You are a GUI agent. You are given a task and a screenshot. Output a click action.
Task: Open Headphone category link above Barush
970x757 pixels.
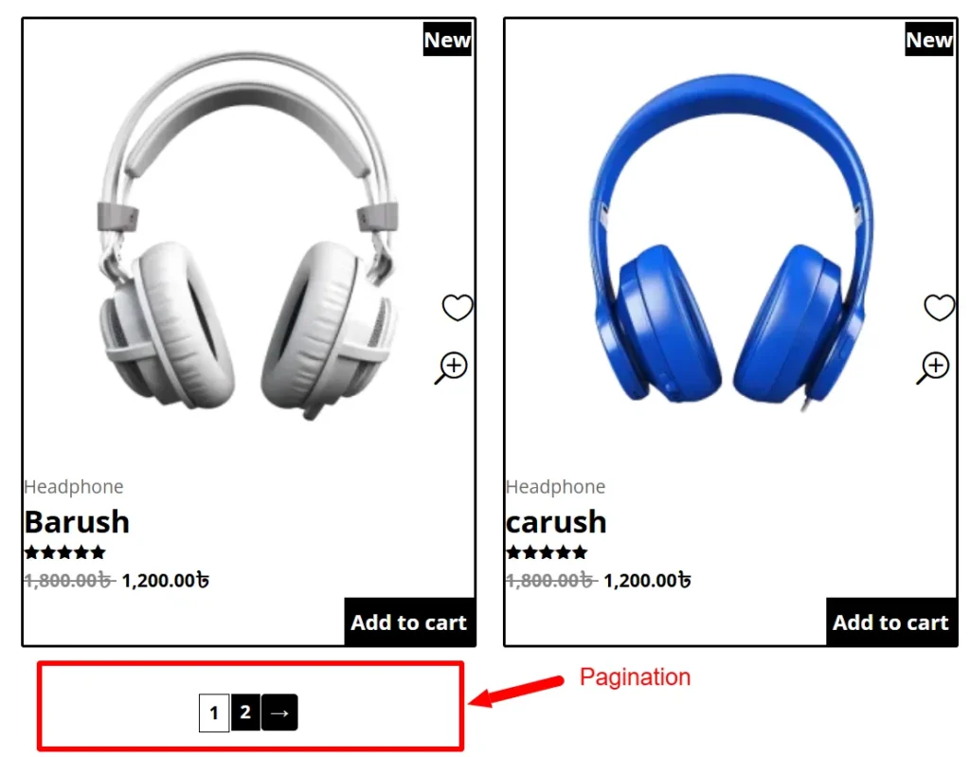(74, 487)
